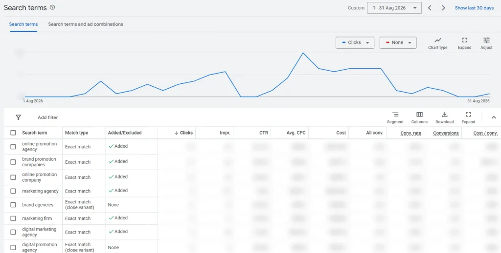Sort by All conv. column
Screen dimensions: 501x253
374,133
